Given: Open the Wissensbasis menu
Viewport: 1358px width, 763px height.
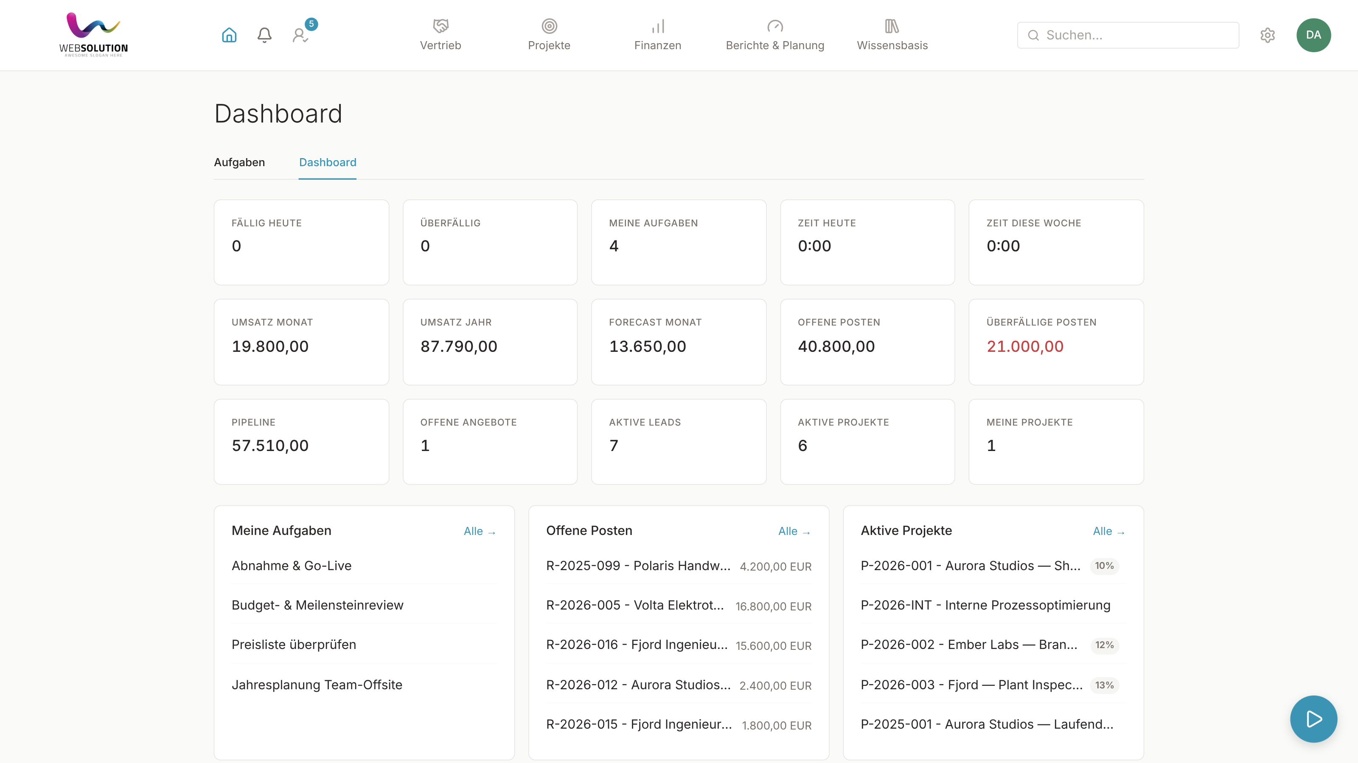Looking at the screenshot, I should 892,35.
